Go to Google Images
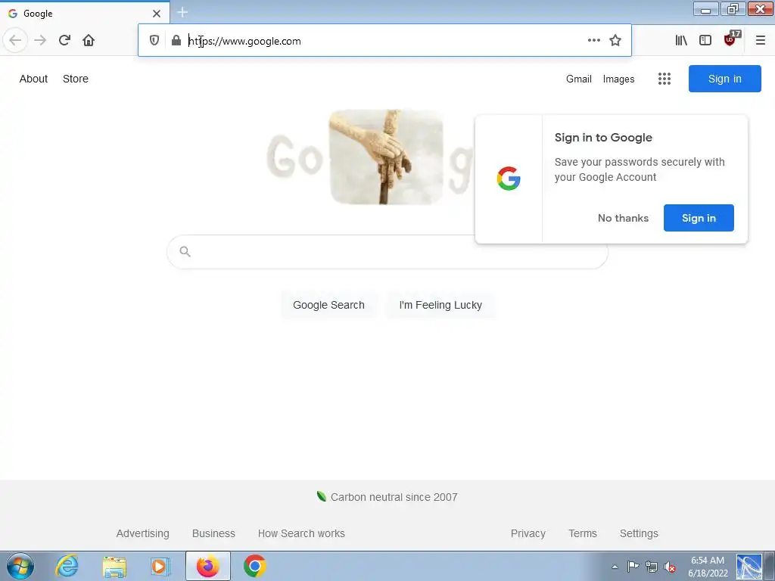Viewport: 775px width, 581px height. (618, 79)
